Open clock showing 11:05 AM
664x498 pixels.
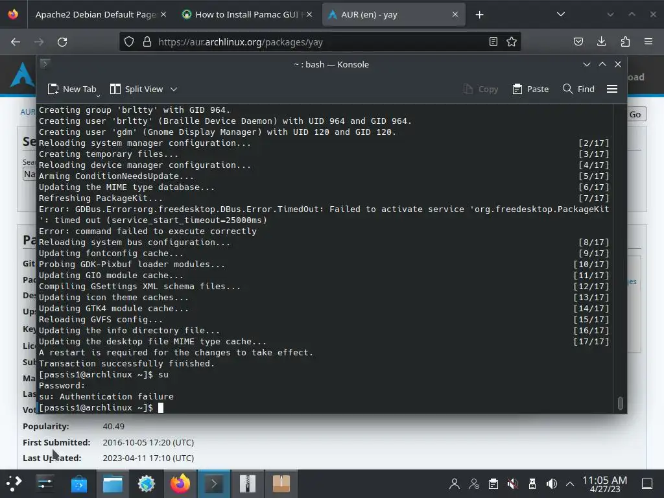point(605,484)
